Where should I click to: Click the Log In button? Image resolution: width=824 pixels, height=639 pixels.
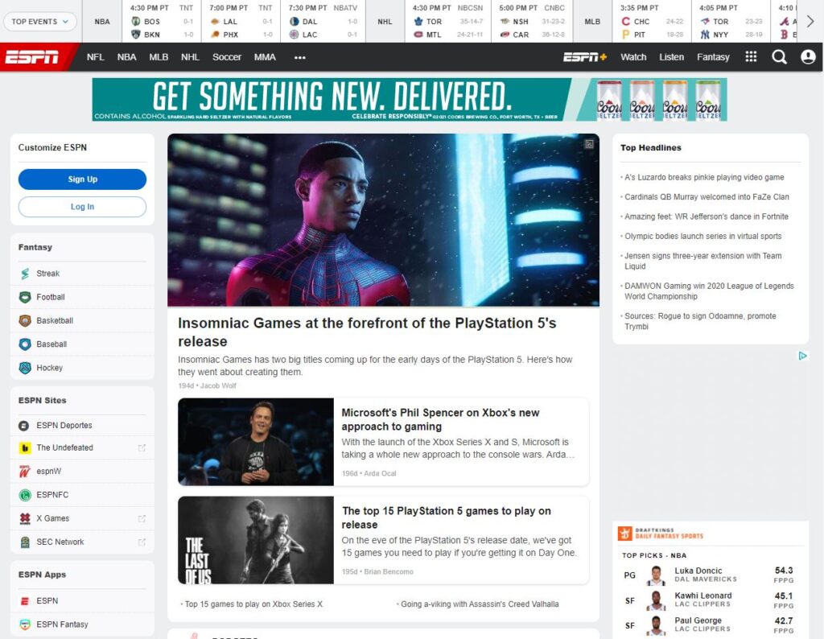82,207
